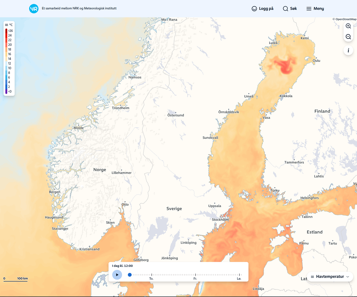357x297 pixels.
Task: Click the header tagline about NRK
Action: coord(79,8)
